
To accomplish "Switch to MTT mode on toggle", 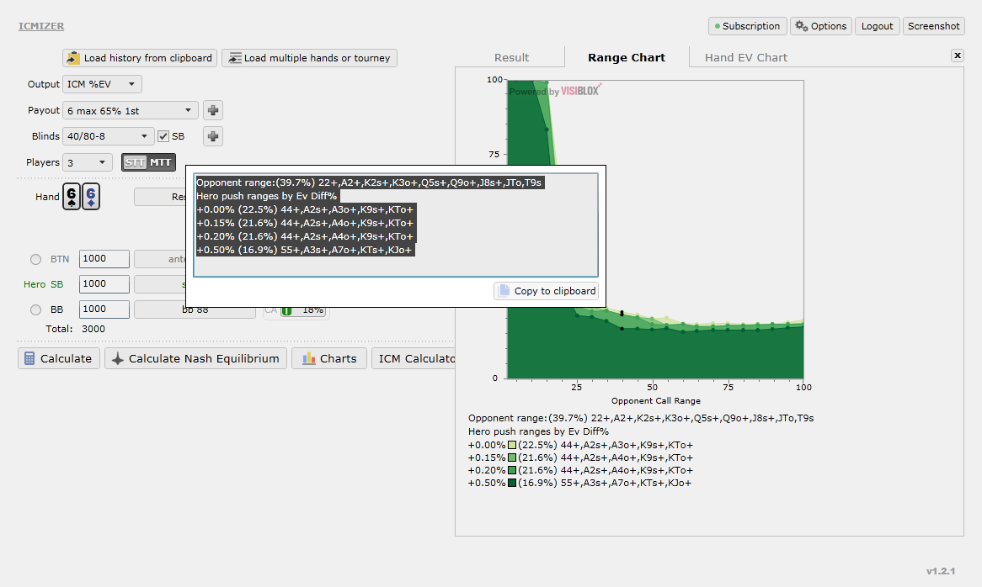I will pyautogui.click(x=160, y=162).
